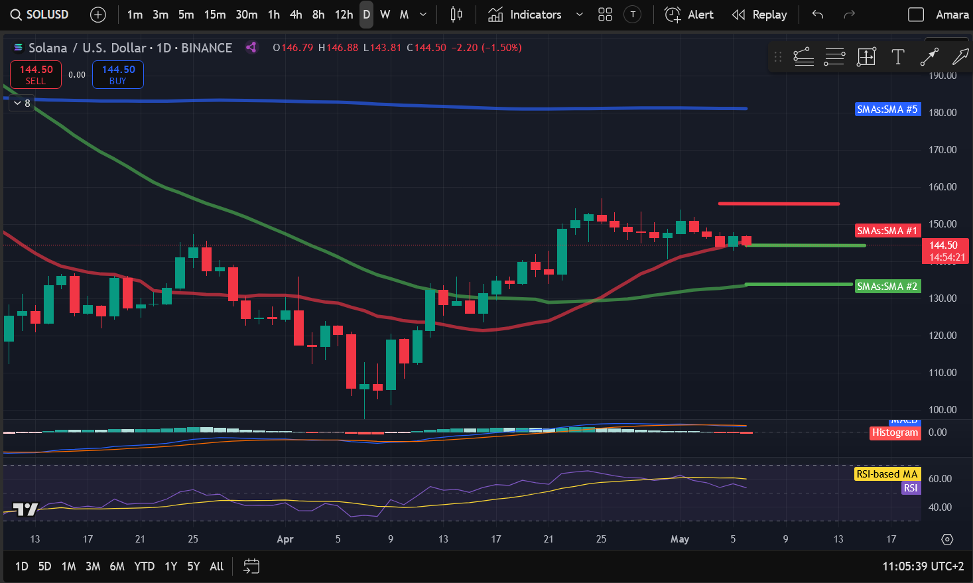Screen dimensions: 973x583
Task: Open the go-to-date calendar icon
Action: point(251,566)
